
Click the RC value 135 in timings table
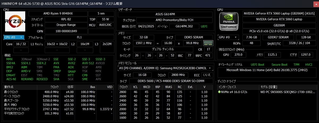pos(179,92)
